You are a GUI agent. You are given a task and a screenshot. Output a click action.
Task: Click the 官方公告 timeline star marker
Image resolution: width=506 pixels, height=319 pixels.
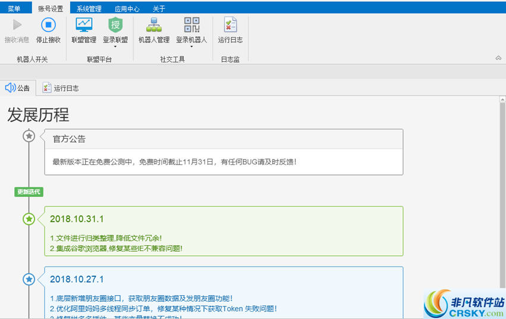29,136
